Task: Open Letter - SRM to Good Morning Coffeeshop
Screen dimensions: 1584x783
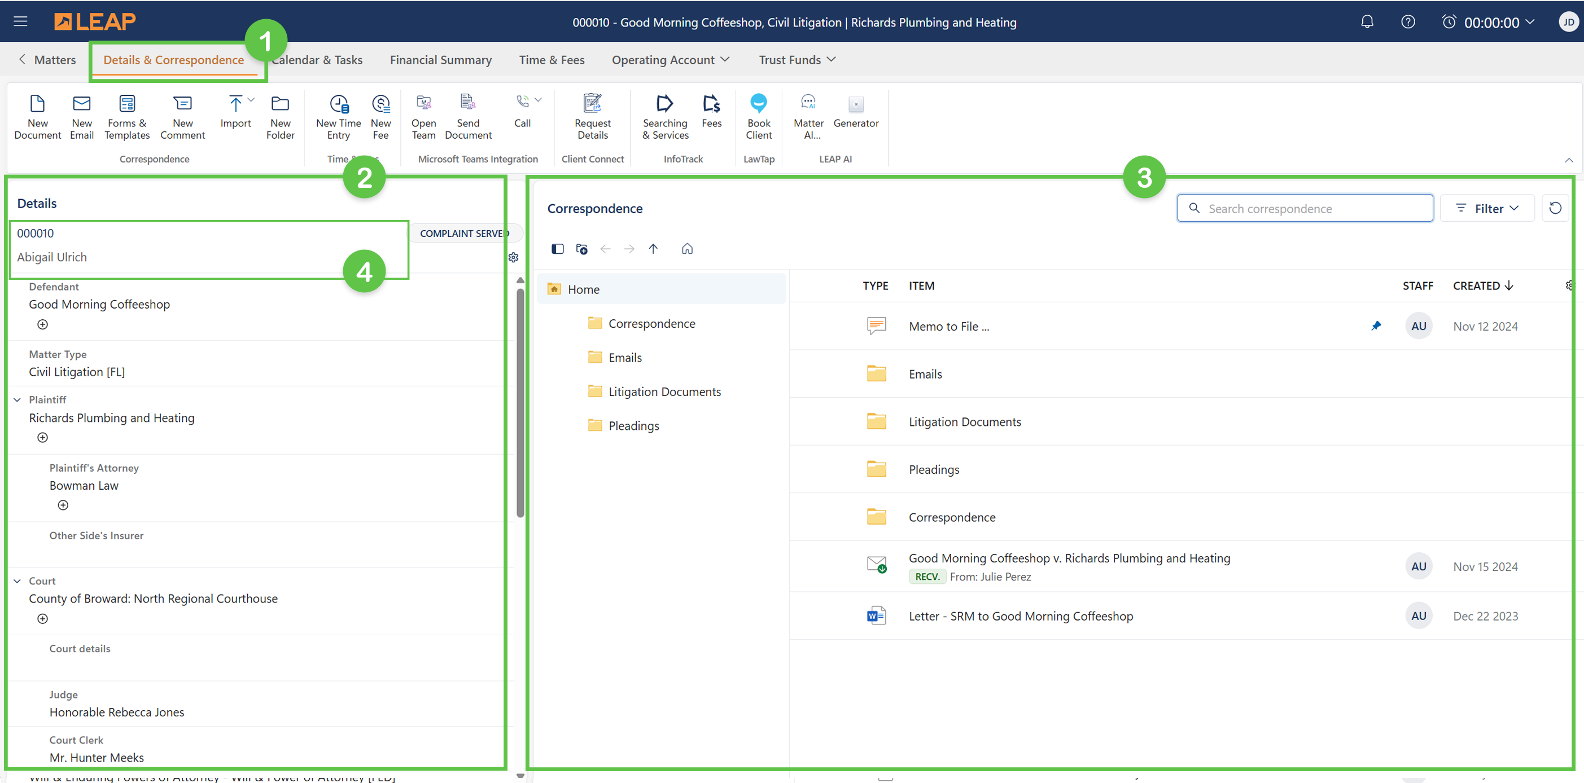Action: (1020, 616)
